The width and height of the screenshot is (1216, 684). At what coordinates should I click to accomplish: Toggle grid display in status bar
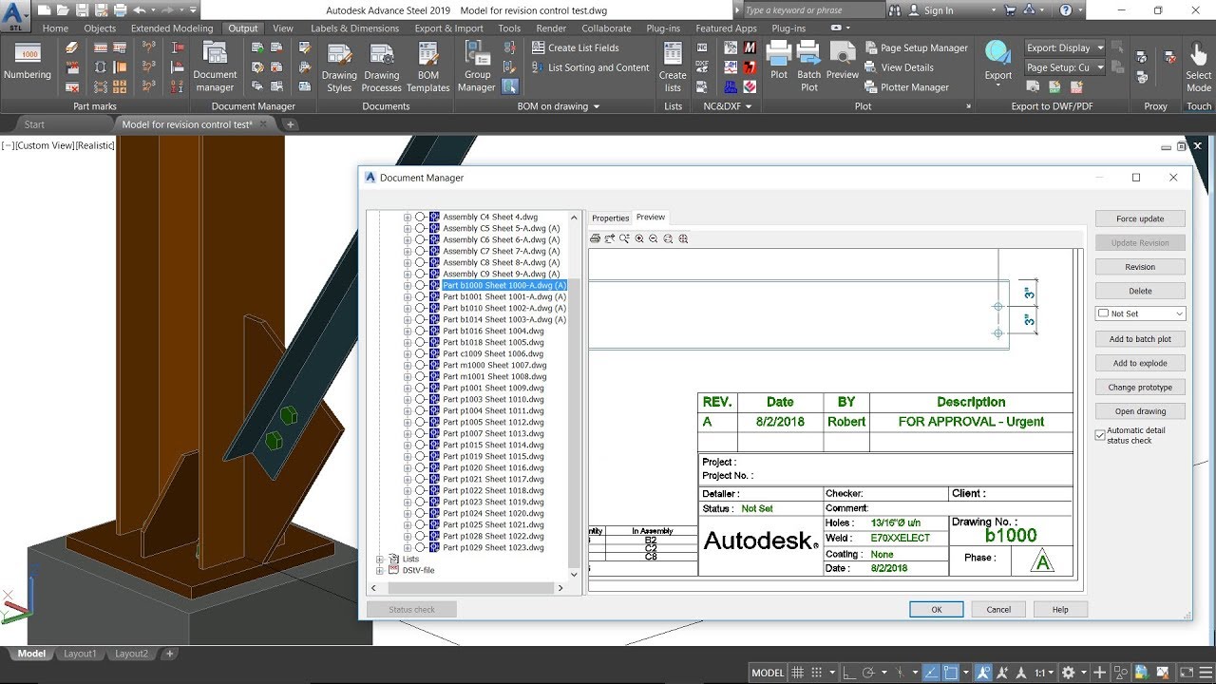coord(796,672)
